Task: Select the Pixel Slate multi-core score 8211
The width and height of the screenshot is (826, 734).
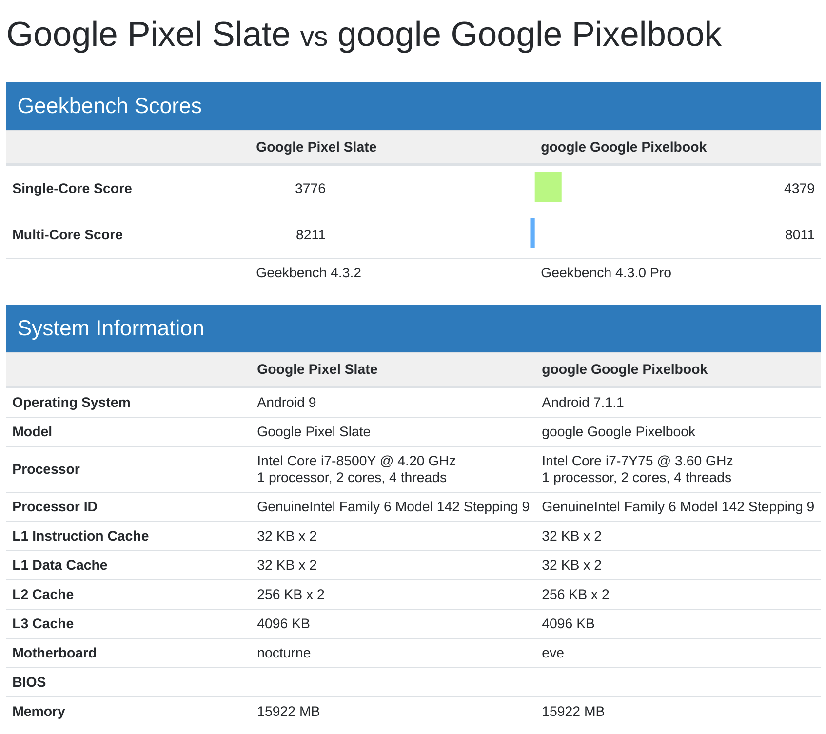Action: [311, 235]
